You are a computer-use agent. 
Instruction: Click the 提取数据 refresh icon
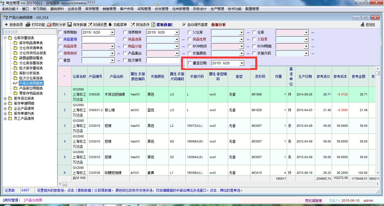[x=153, y=25]
